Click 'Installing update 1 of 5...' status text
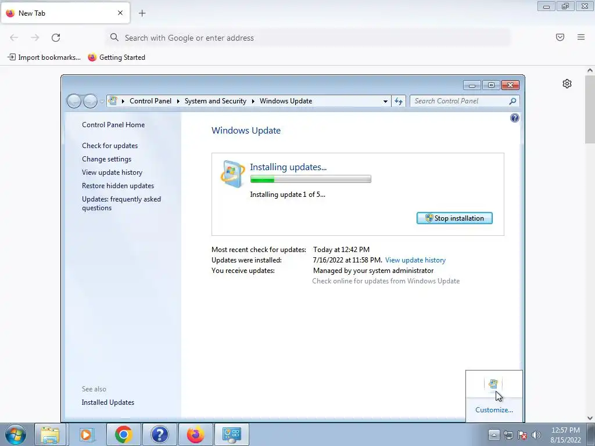The height and width of the screenshot is (446, 595). [287, 195]
